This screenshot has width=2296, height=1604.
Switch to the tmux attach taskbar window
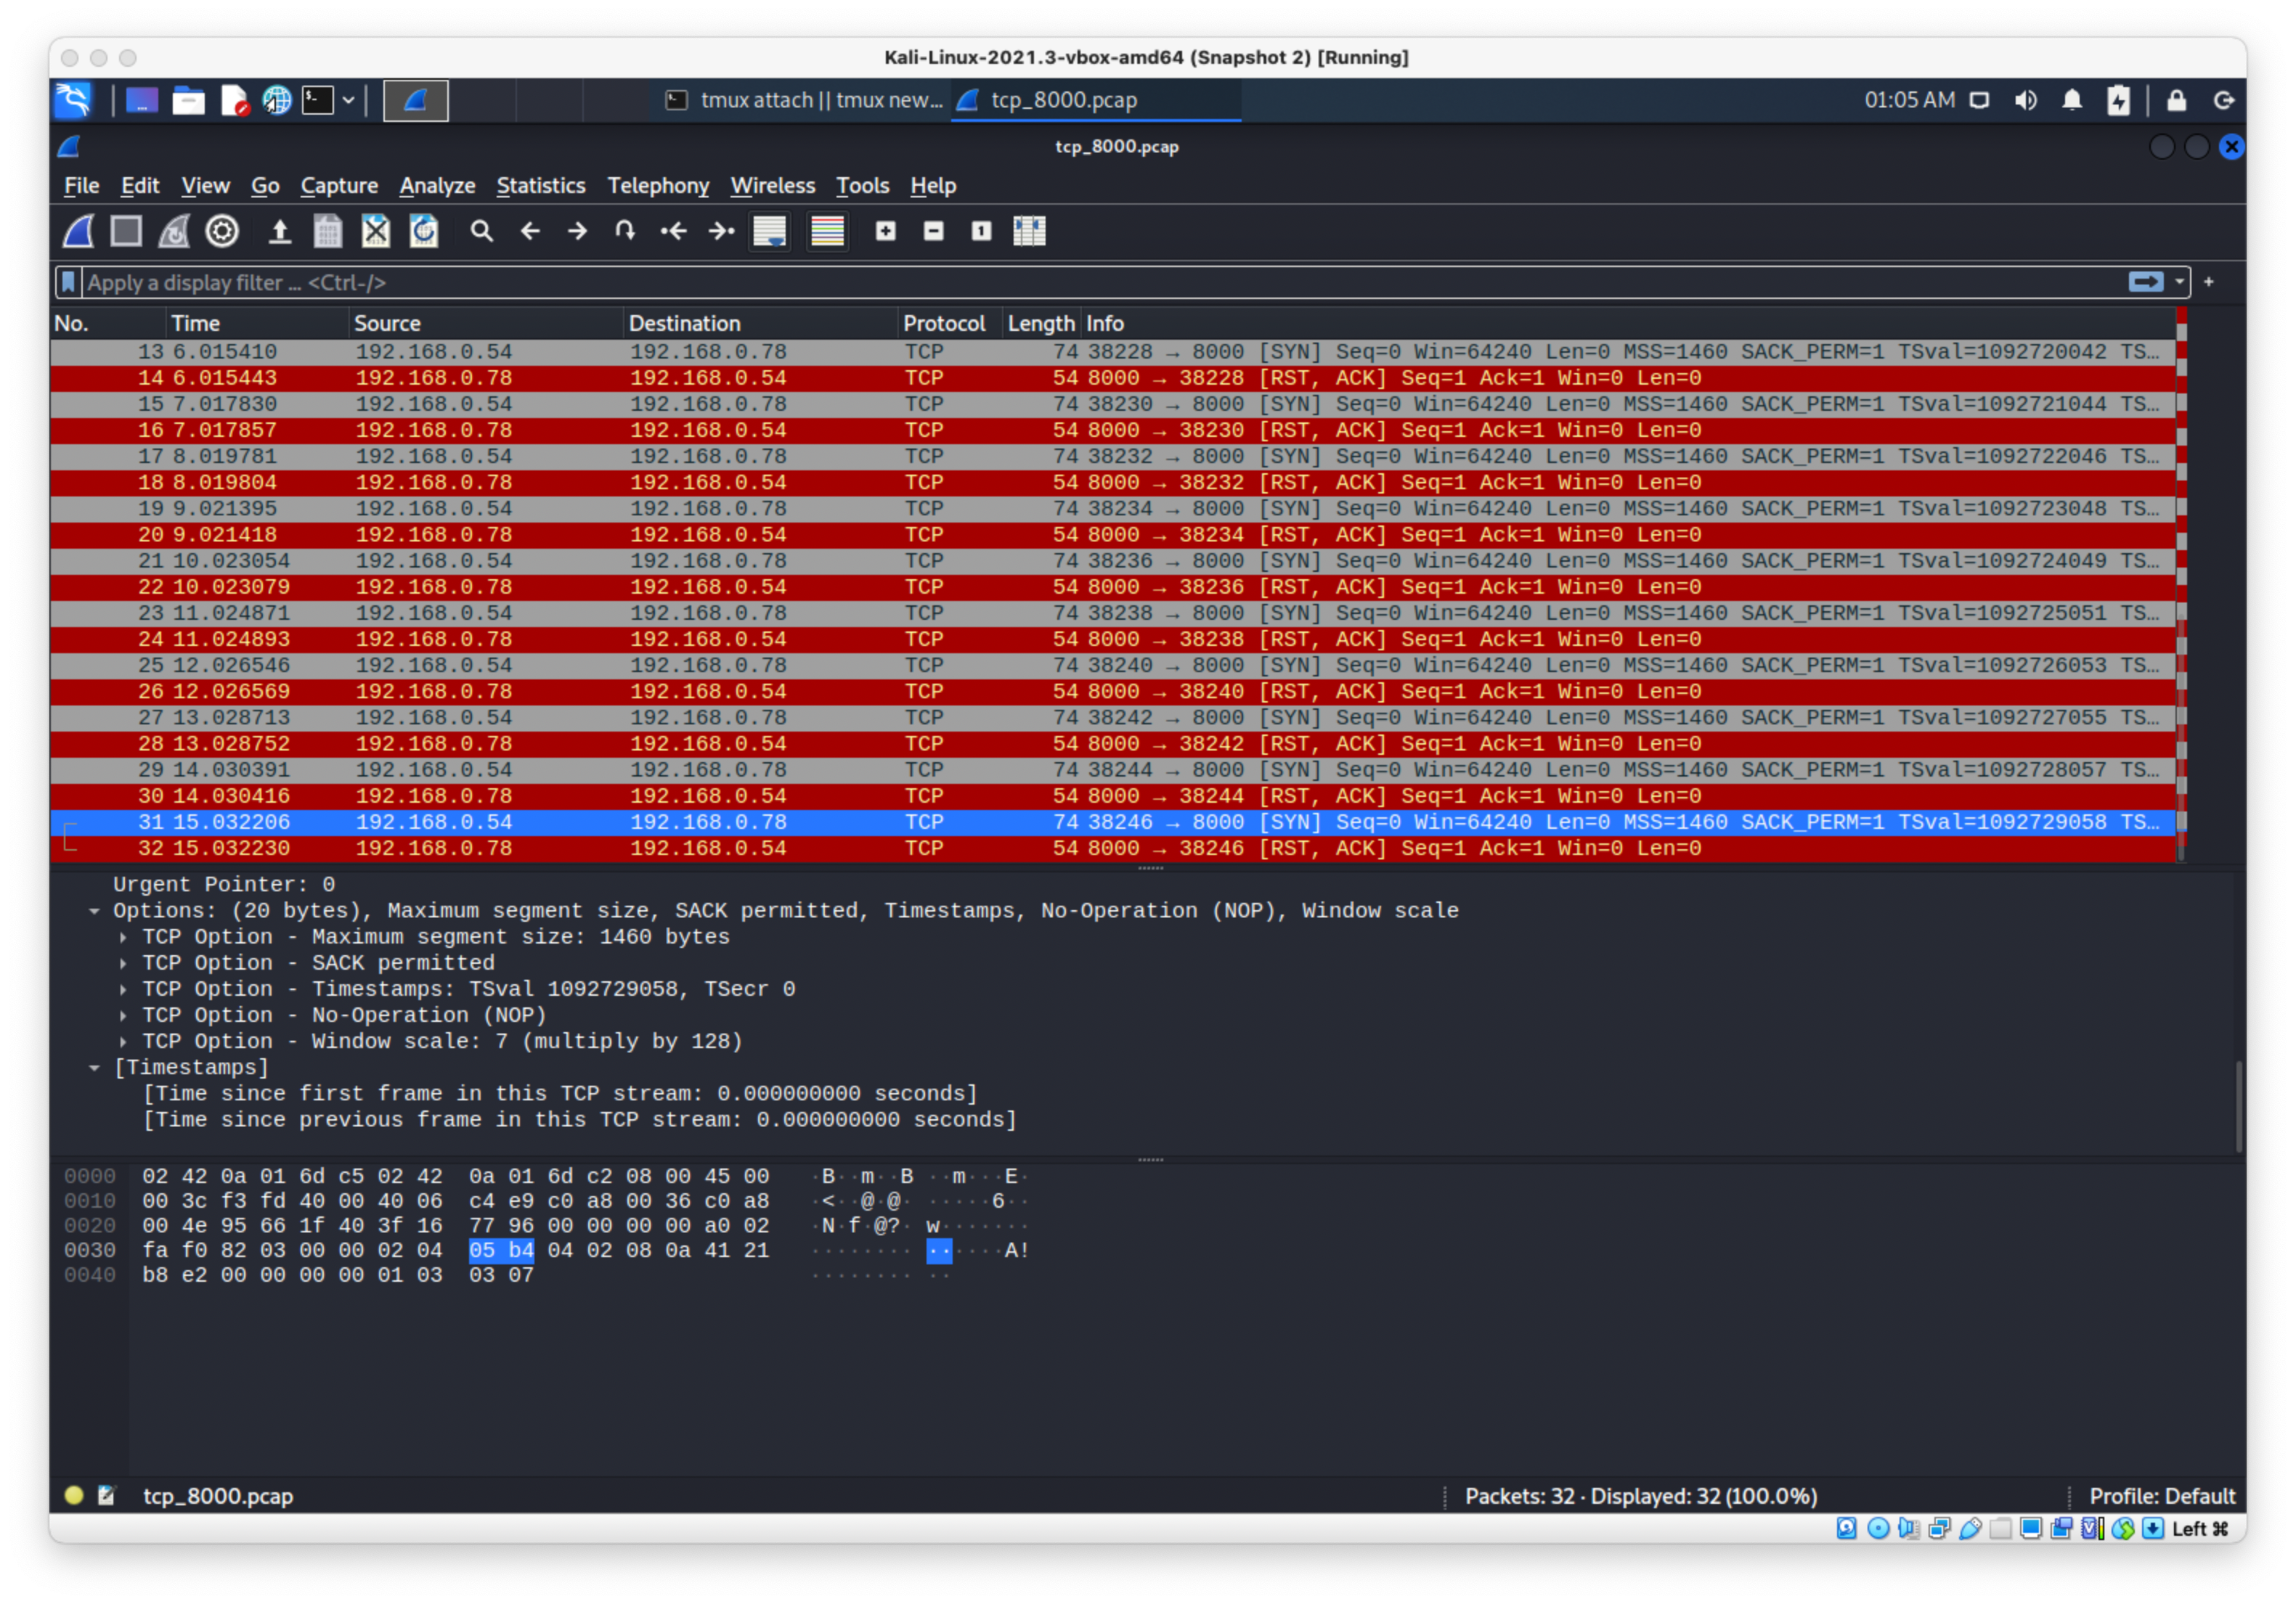[805, 101]
